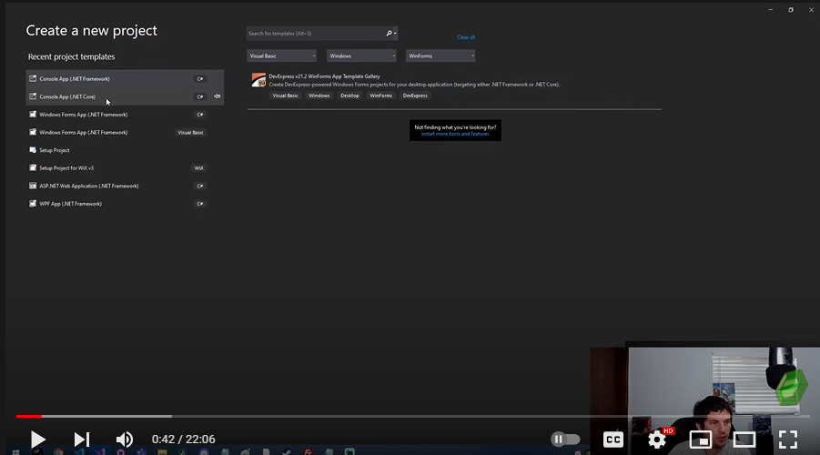Open the WinForms project type dropdown
Viewport: 820px width, 455px height.
click(x=440, y=56)
